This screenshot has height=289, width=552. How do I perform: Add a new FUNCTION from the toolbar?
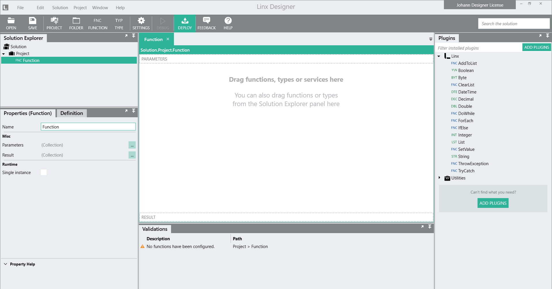(98, 23)
